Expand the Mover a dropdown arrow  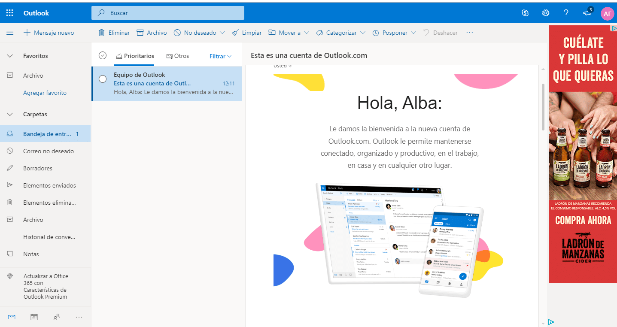(x=307, y=33)
